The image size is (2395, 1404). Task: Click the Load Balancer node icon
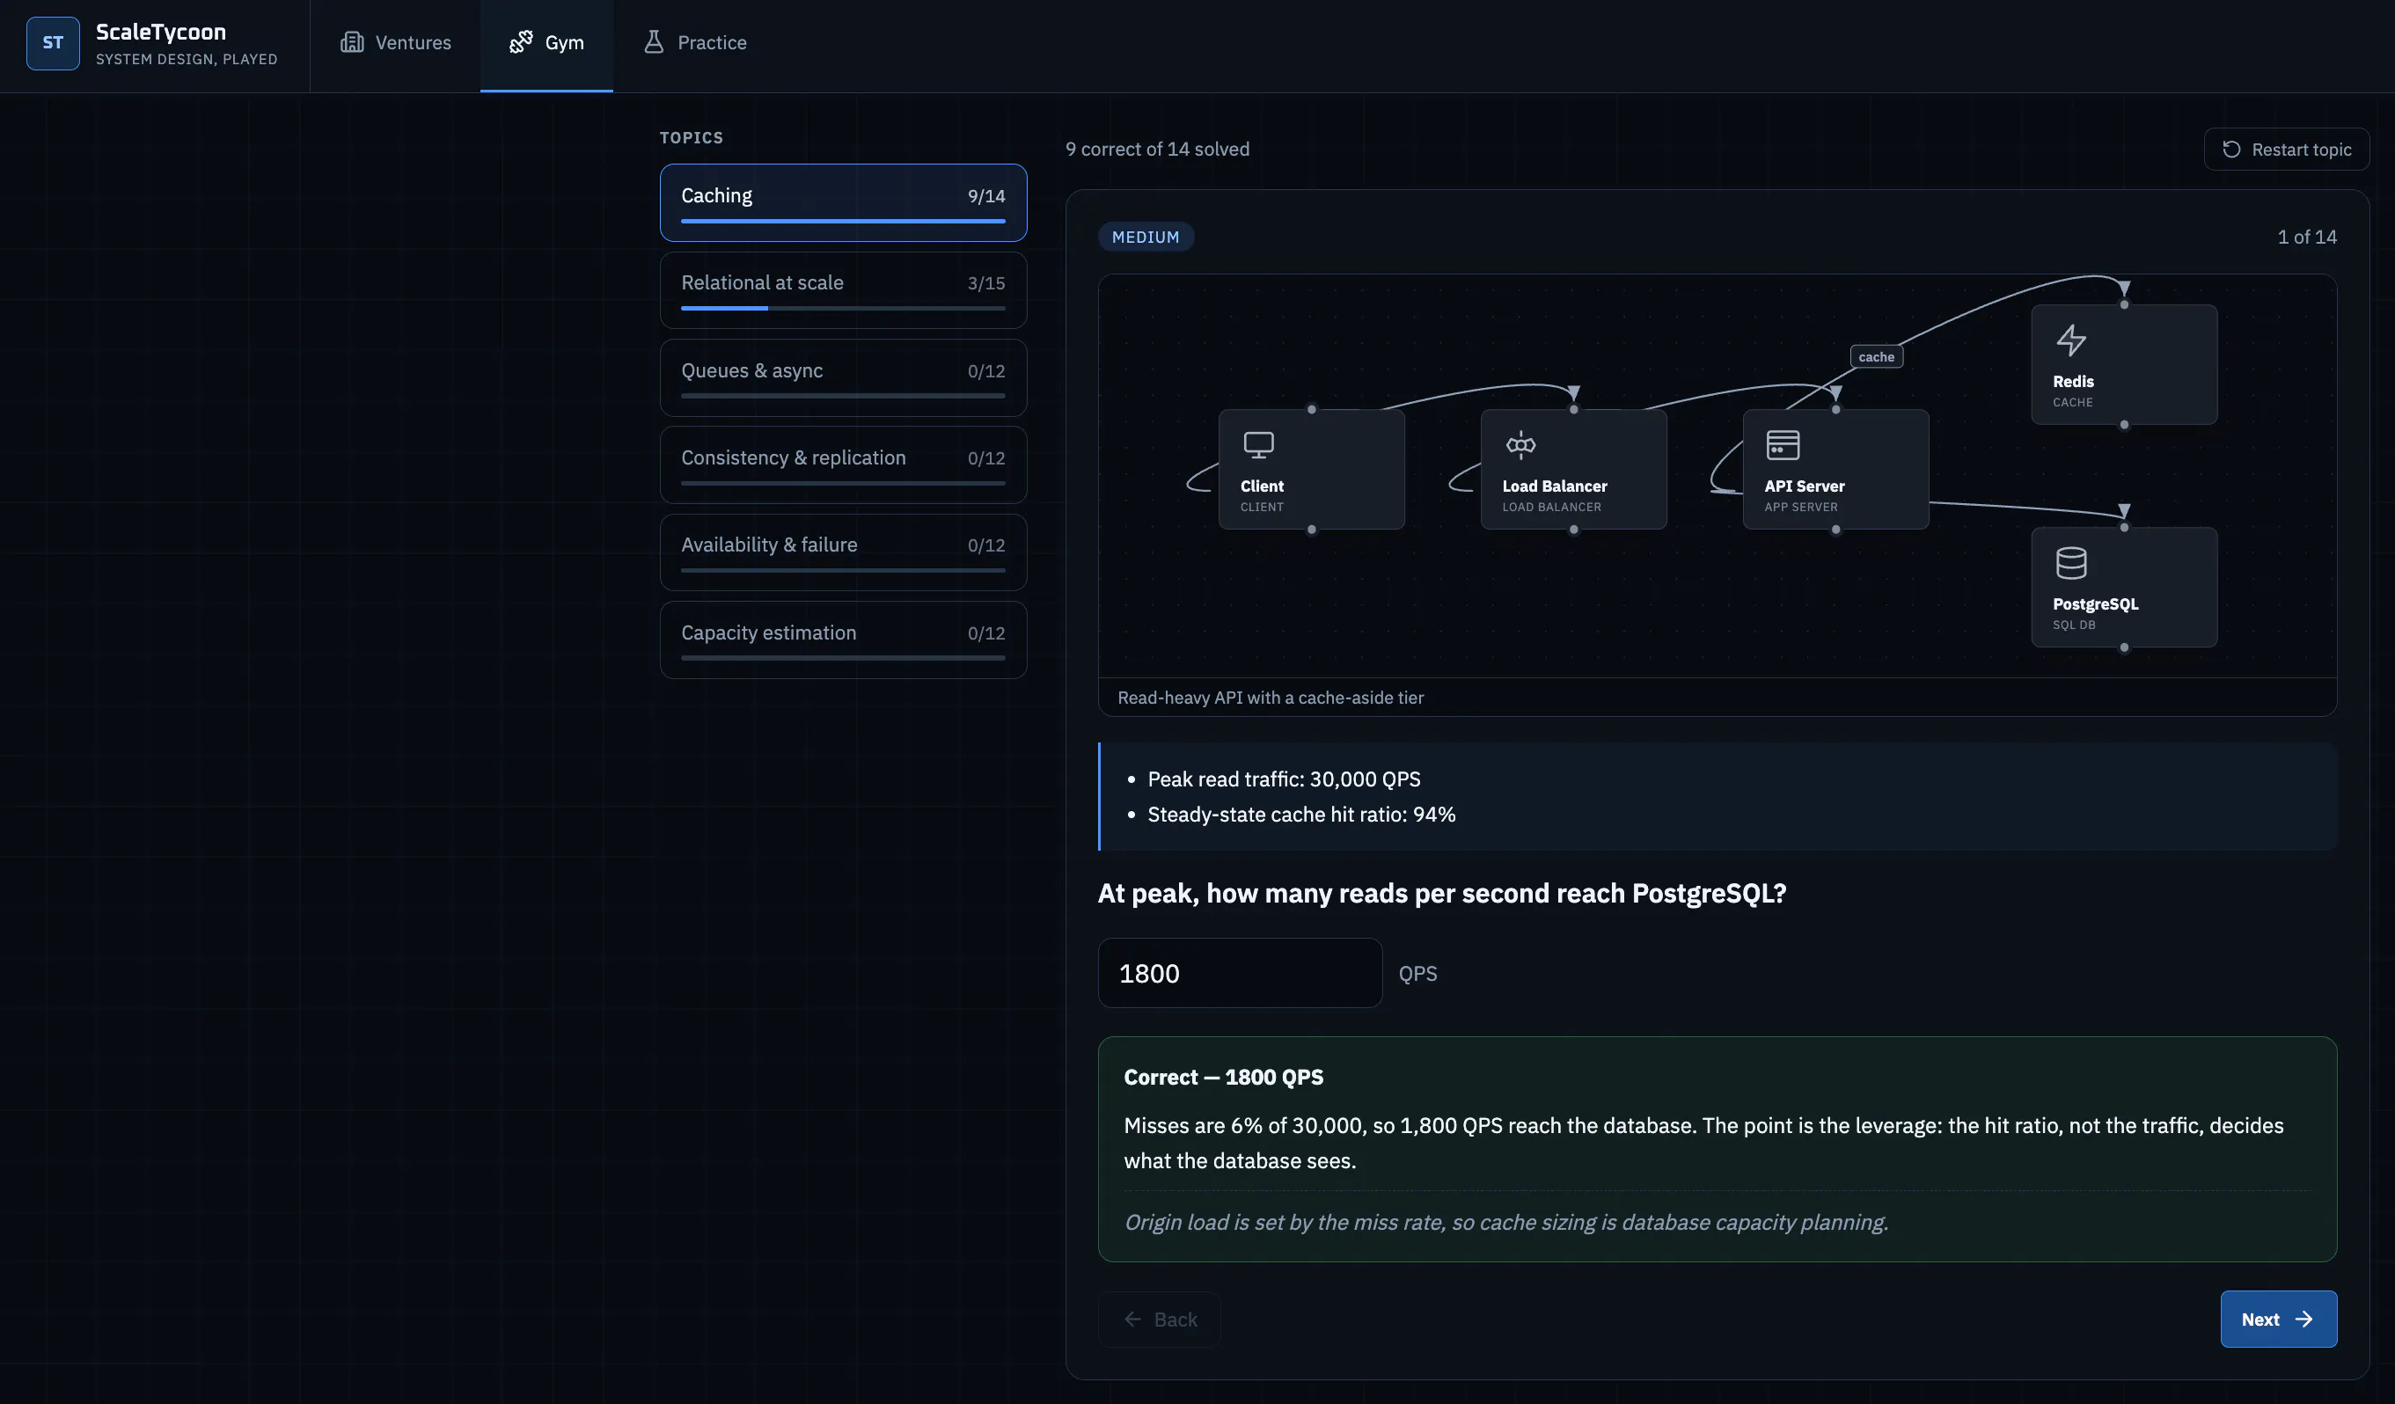(1520, 444)
